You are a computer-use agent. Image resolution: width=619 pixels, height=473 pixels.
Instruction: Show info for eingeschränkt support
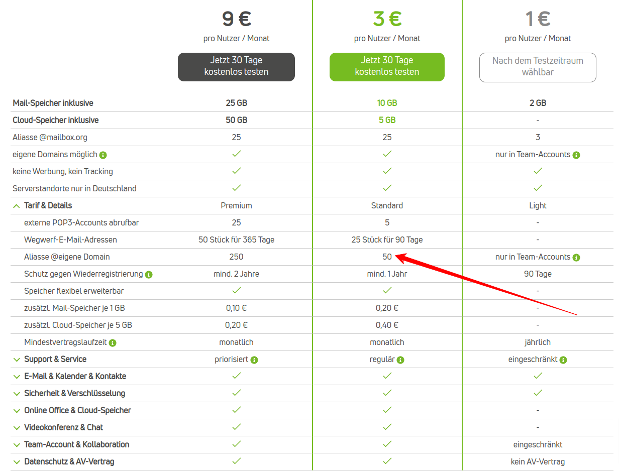(563, 360)
